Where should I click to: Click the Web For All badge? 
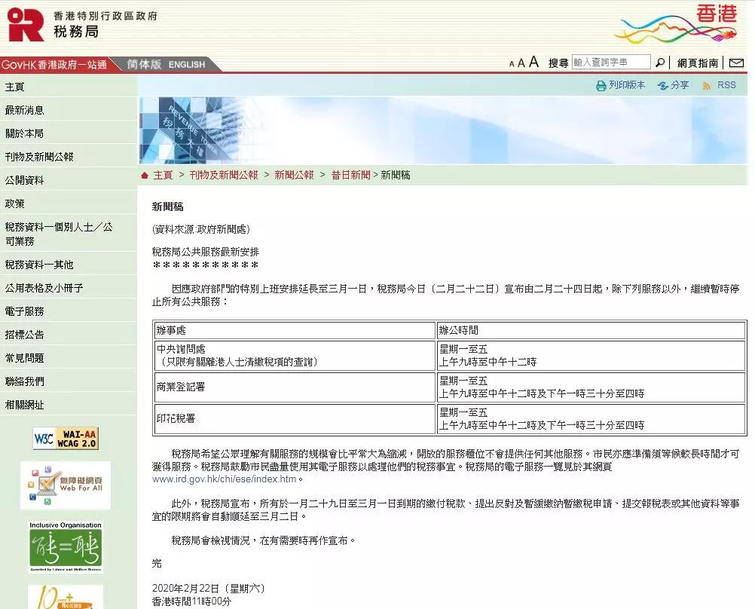pyautogui.click(x=66, y=485)
